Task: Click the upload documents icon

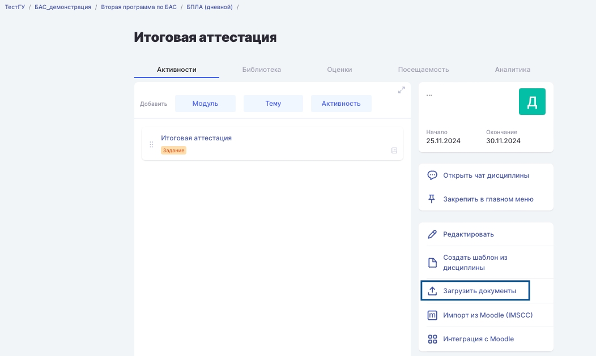Action: coord(432,291)
